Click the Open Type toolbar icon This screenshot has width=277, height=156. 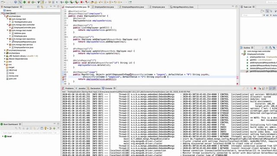pos(92,2)
